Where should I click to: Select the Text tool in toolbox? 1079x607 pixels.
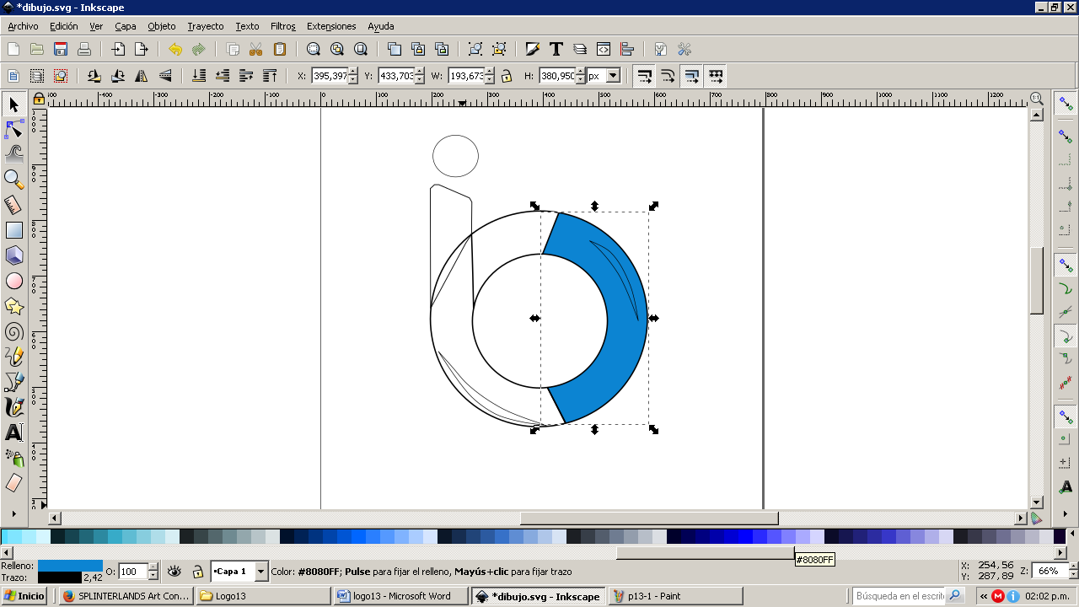point(14,432)
